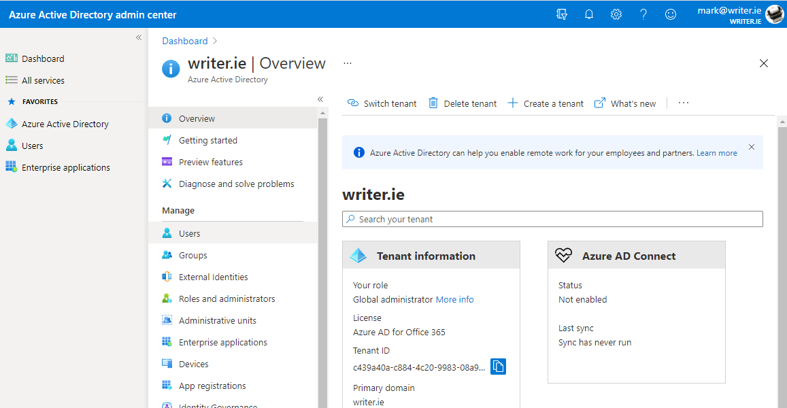Image resolution: width=787 pixels, height=408 pixels.
Task: Click the Users icon in Manage menu
Action: 167,233
